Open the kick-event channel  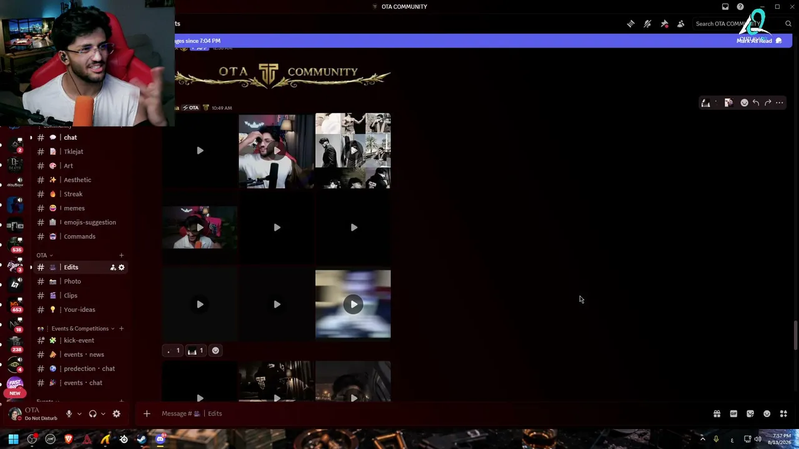80,340
